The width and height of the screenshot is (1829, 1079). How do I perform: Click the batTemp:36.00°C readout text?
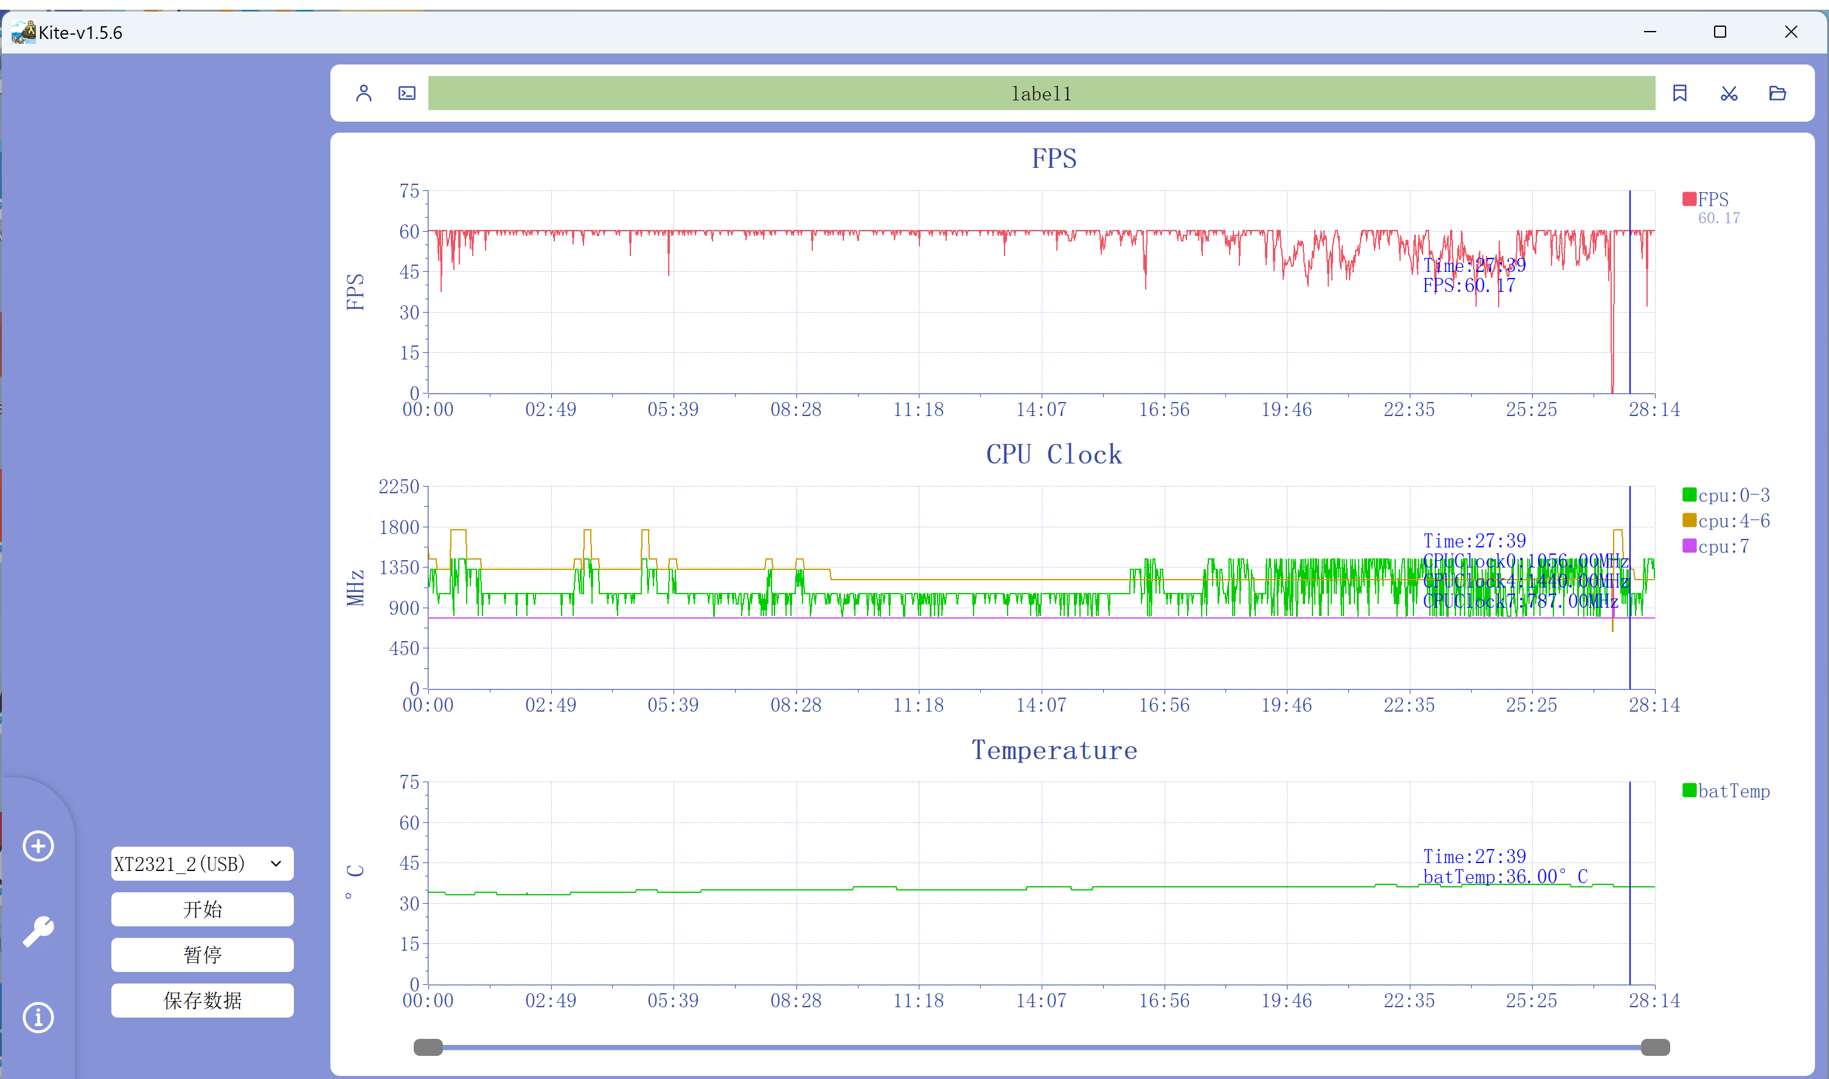pyautogui.click(x=1505, y=877)
